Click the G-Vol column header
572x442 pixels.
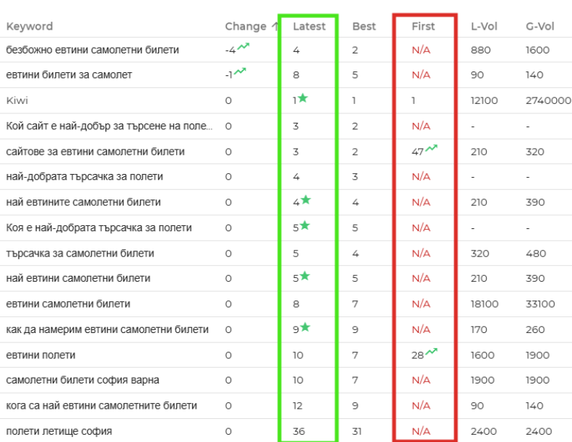point(540,26)
